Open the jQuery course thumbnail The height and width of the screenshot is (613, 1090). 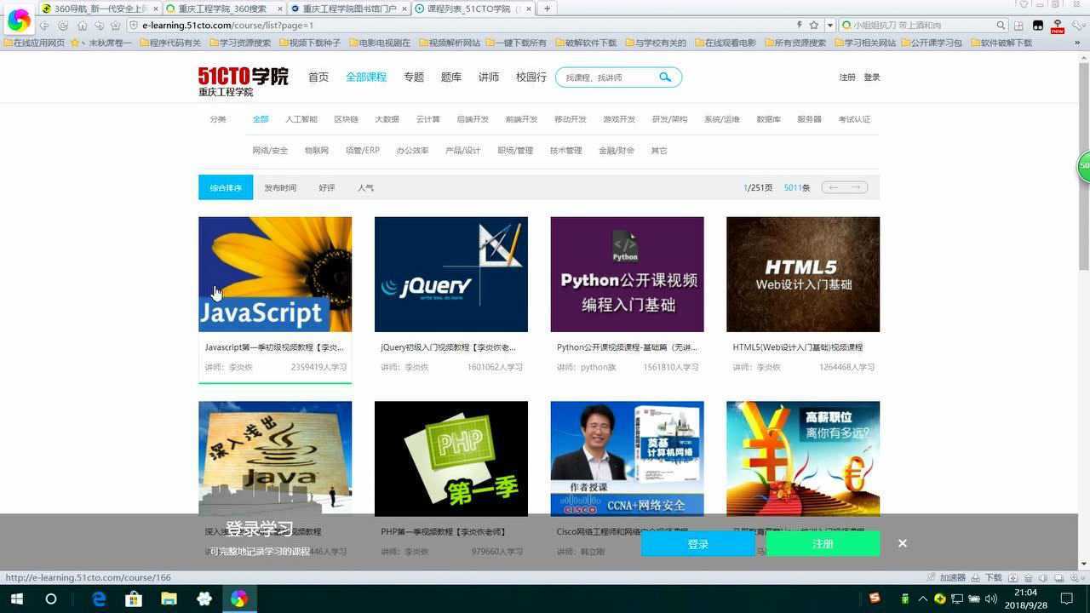tap(450, 274)
